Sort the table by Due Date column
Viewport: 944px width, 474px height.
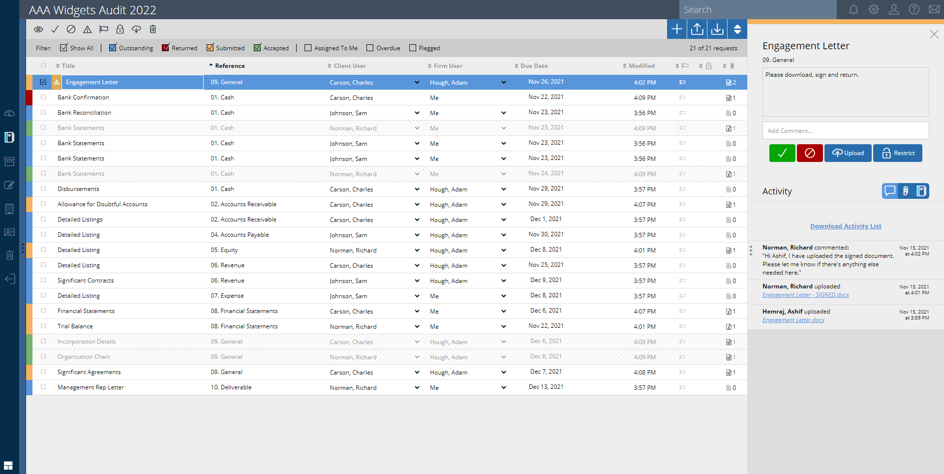(x=533, y=65)
